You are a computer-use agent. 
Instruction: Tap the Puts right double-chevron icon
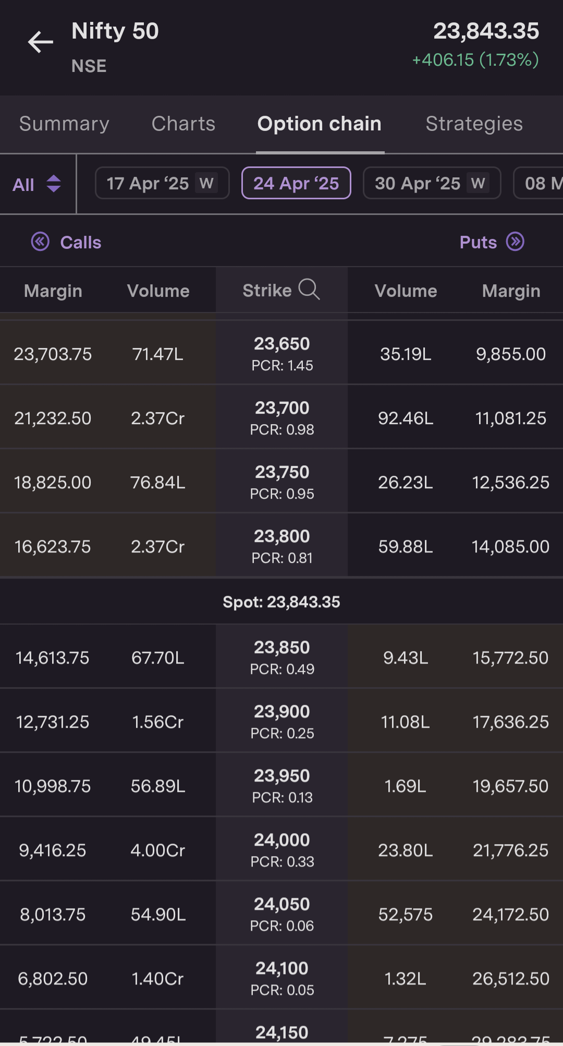click(x=516, y=242)
